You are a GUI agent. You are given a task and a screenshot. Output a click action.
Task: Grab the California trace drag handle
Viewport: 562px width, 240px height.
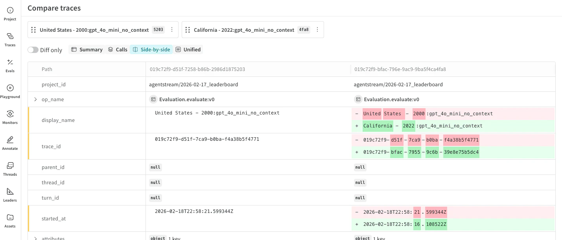188,30
